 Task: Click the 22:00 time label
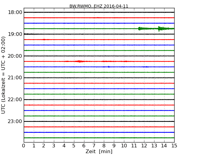pos(15,100)
